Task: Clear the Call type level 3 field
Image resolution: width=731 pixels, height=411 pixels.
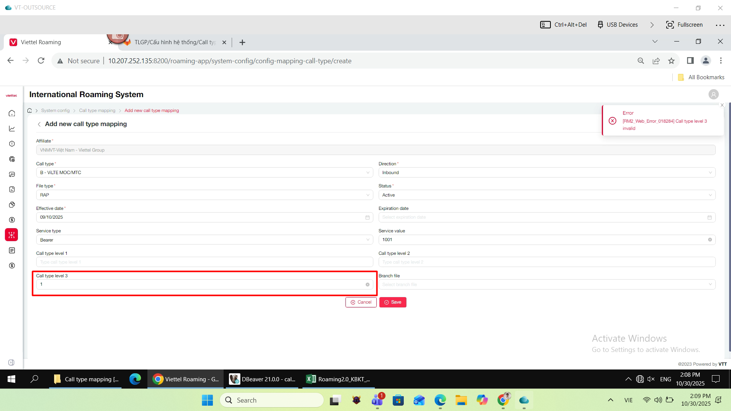Action: [367, 285]
